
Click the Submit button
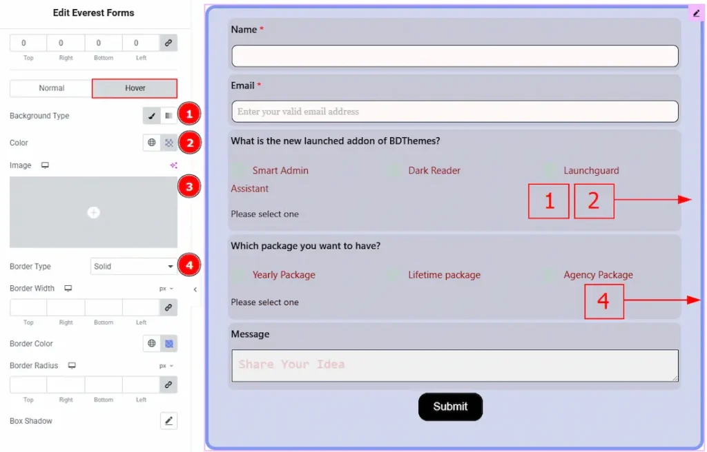pyautogui.click(x=450, y=407)
